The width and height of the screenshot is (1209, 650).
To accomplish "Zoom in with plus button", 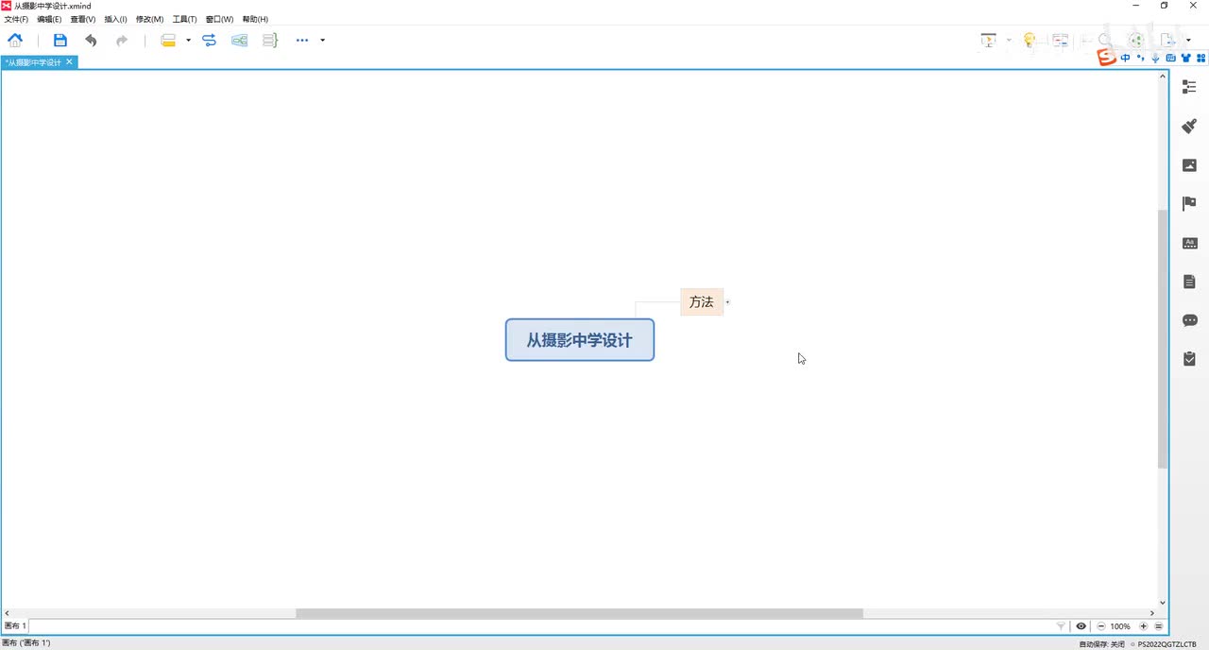I will [1143, 626].
